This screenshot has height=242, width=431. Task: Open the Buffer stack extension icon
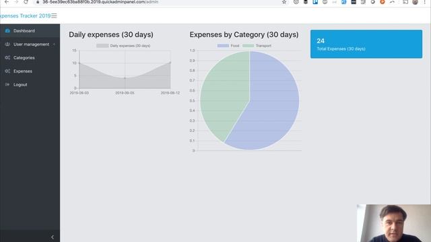(305, 2)
